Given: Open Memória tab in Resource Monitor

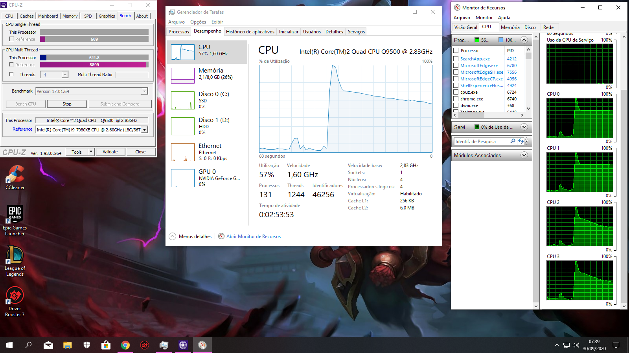Looking at the screenshot, I should click(x=510, y=27).
